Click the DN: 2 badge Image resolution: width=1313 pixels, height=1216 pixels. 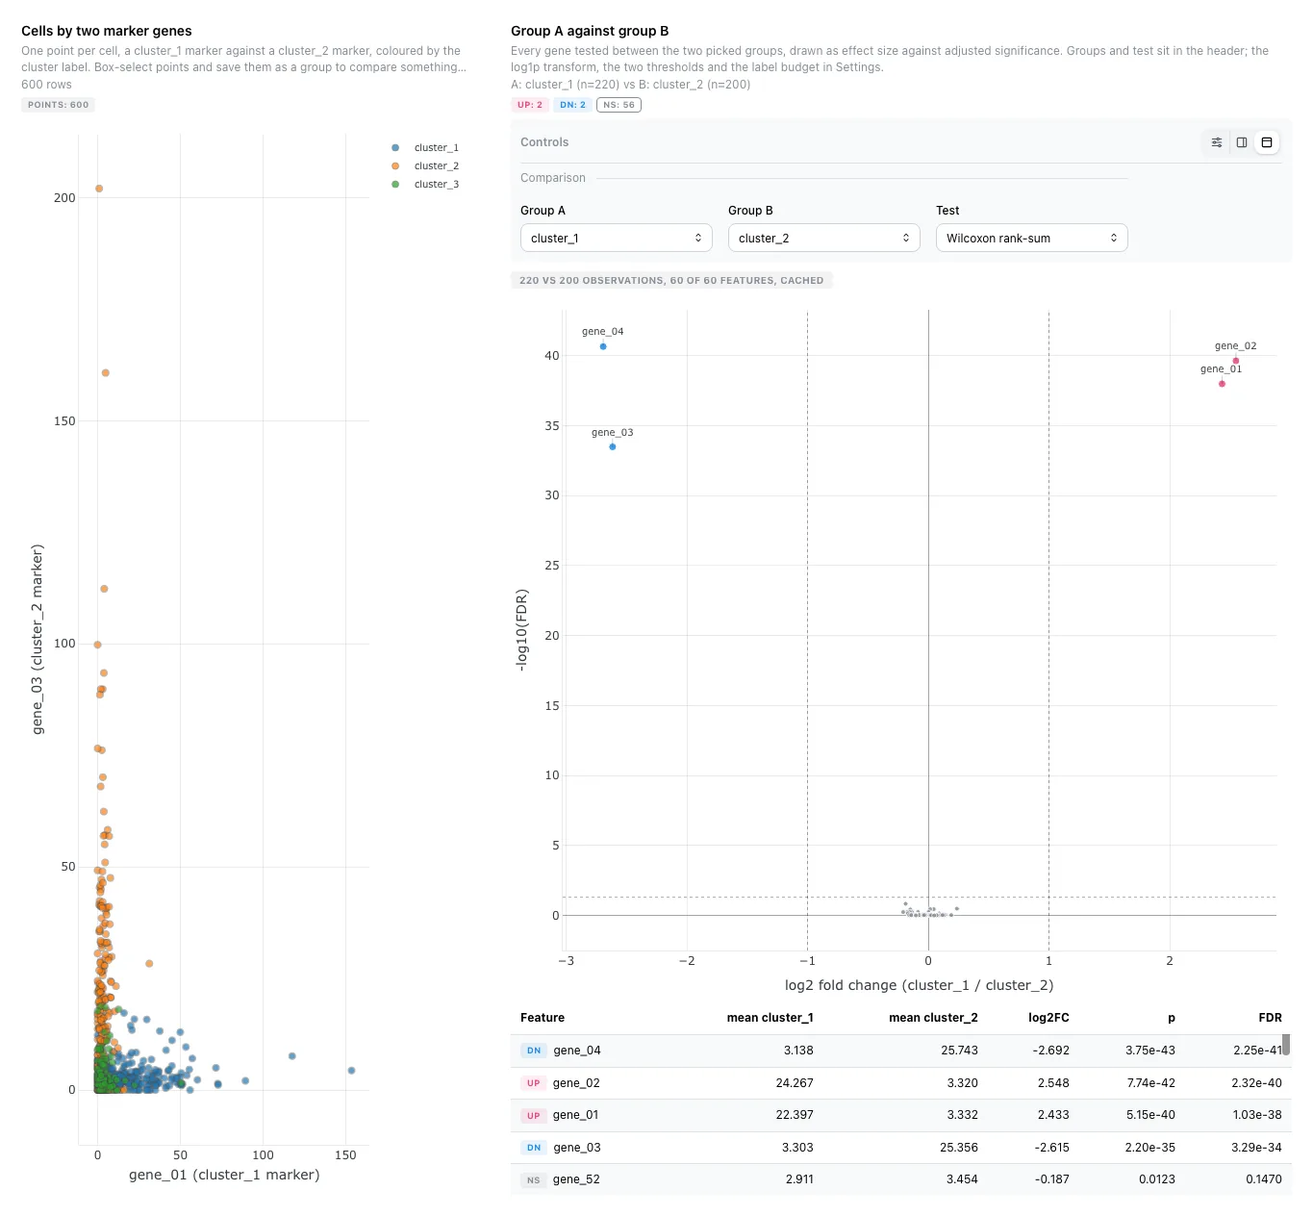point(572,105)
